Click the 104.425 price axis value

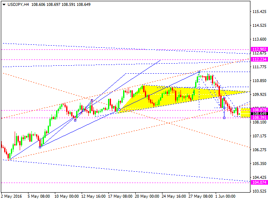click(260, 178)
